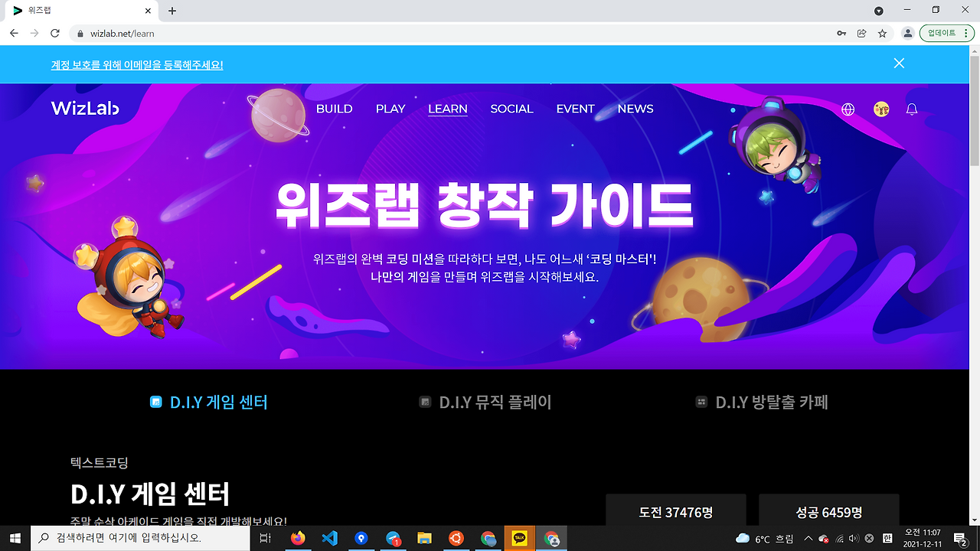Open the blue map pin app on taskbar
Viewport: 980px width, 551px height.
coord(361,539)
